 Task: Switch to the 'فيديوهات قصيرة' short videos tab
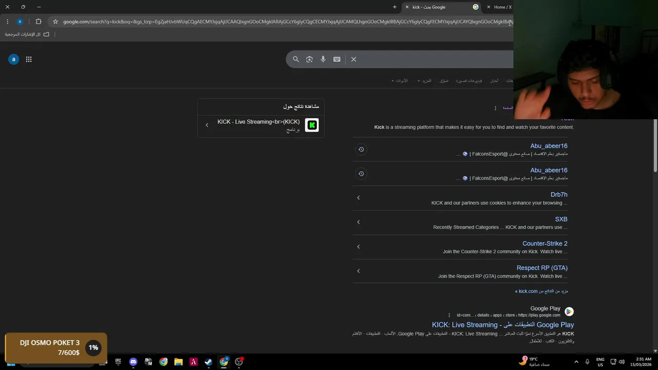click(x=469, y=81)
